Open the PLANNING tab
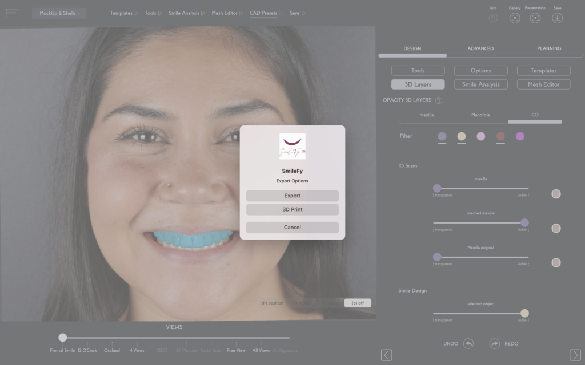The height and width of the screenshot is (365, 585). tap(548, 48)
